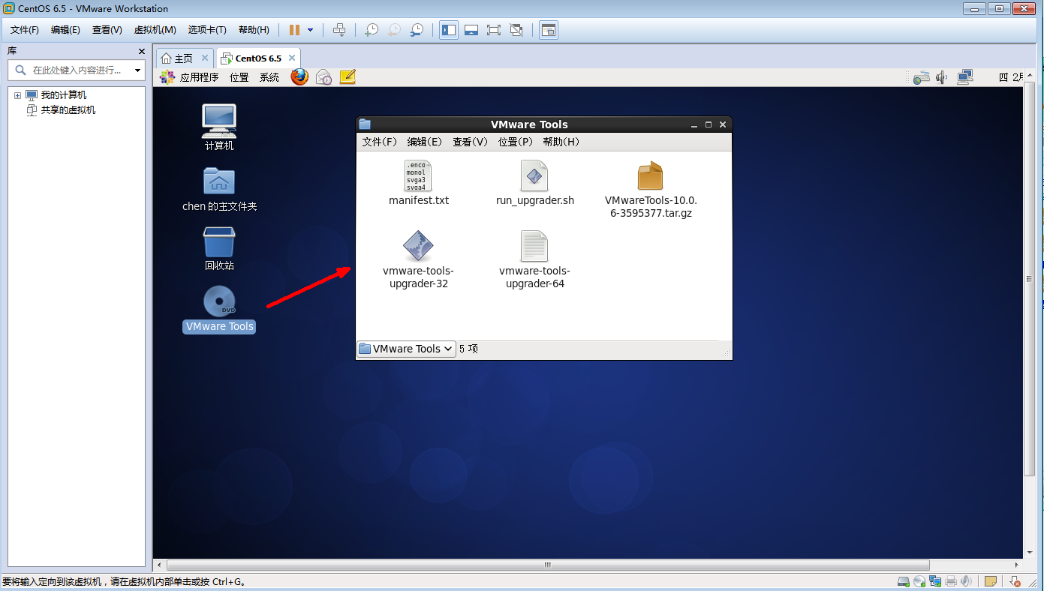The height and width of the screenshot is (591, 1044).
Task: Toggle the thumbnail bar view icon
Action: click(471, 30)
